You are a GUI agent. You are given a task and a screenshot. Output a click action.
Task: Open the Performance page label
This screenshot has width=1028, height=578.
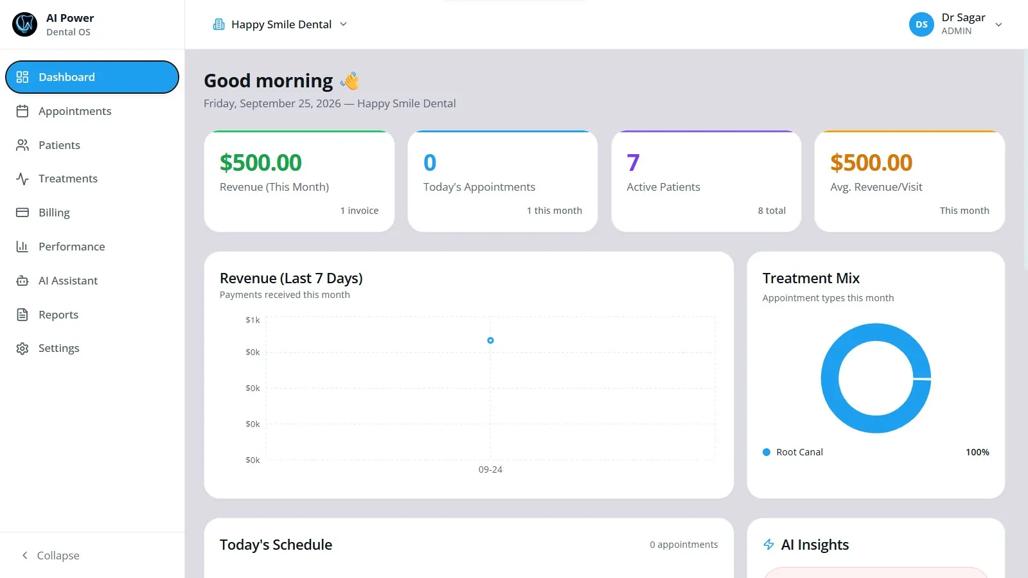(71, 247)
